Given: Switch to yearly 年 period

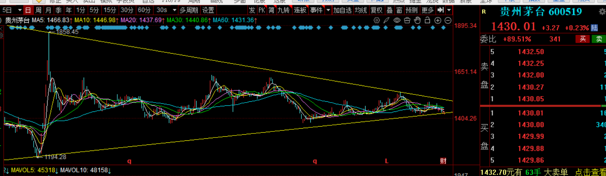Looking at the screenshot, I should tap(69, 10).
